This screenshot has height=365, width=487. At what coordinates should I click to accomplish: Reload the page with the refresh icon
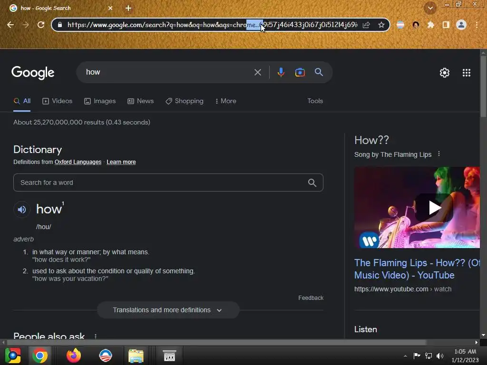click(x=41, y=25)
